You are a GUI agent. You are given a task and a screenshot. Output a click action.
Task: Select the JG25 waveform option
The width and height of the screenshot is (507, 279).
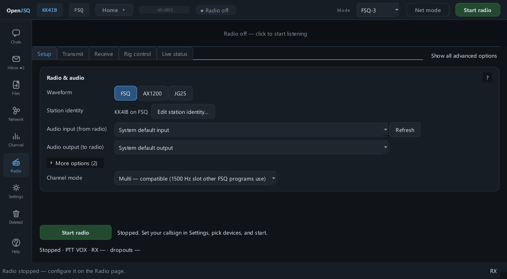click(x=180, y=93)
